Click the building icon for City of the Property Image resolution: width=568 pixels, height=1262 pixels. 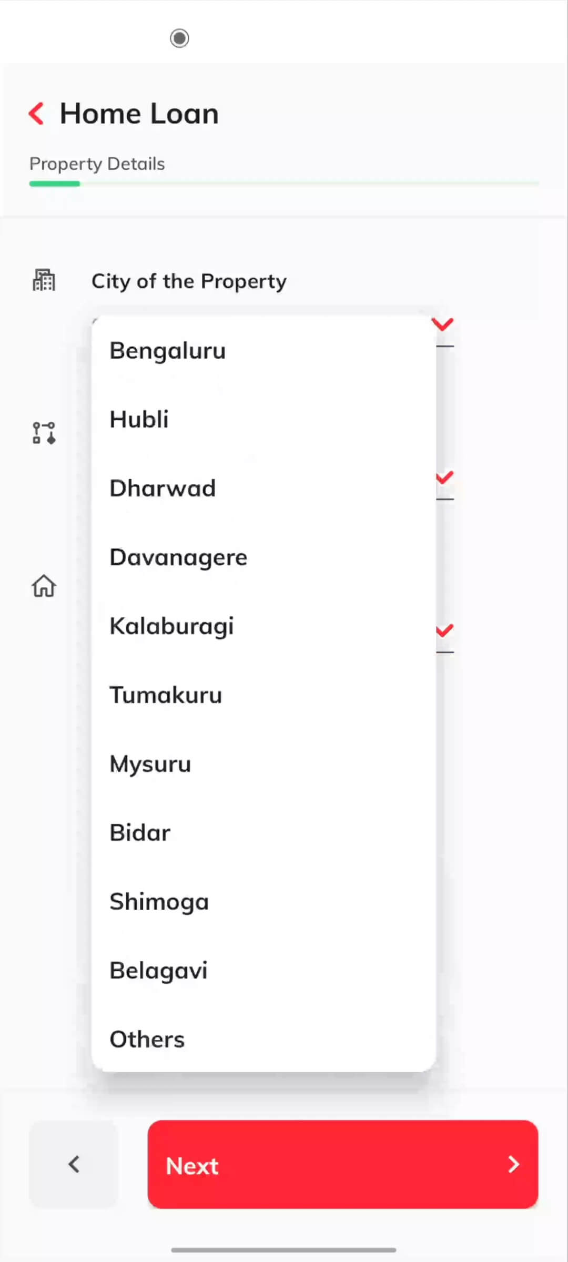click(x=44, y=280)
